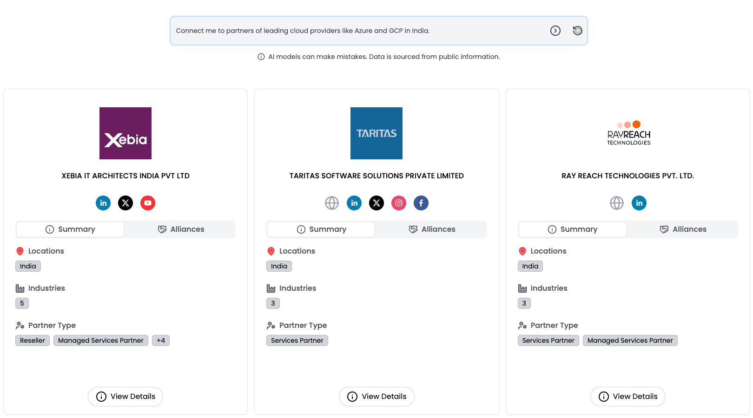The image size is (753, 418).
Task: Click the Xebia logo thumbnail
Action: [125, 133]
